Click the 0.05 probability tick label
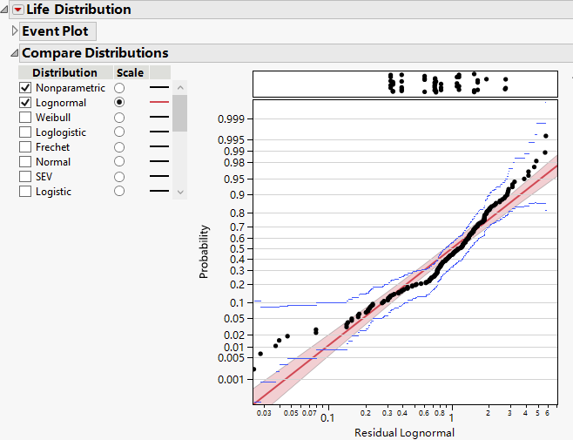Image resolution: width=573 pixels, height=440 pixels. [x=234, y=319]
